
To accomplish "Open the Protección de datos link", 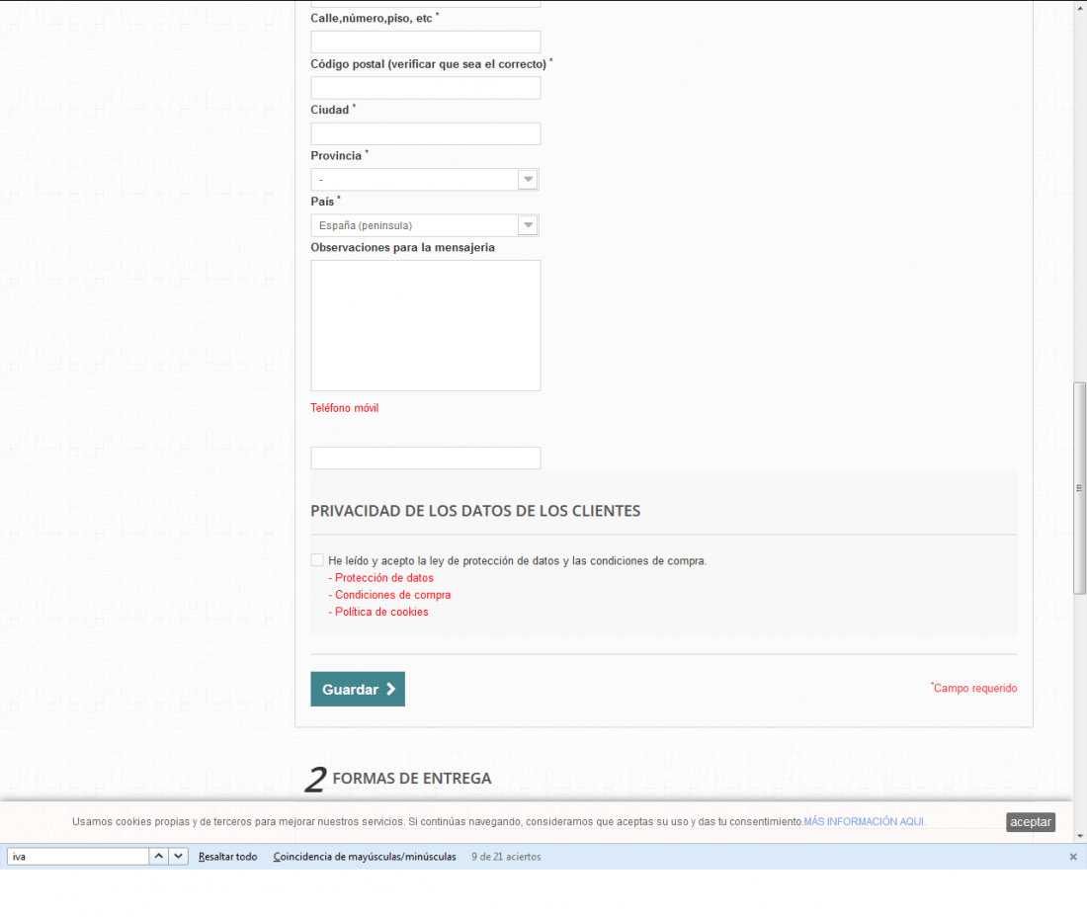I will tap(384, 578).
